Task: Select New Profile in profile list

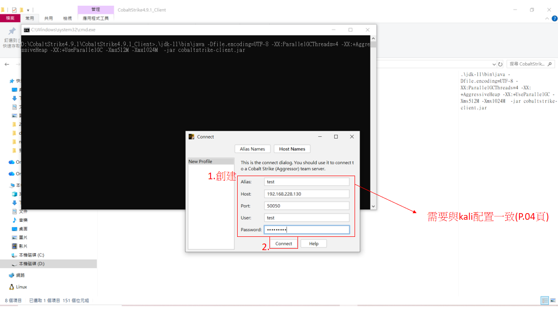Action: (x=211, y=161)
